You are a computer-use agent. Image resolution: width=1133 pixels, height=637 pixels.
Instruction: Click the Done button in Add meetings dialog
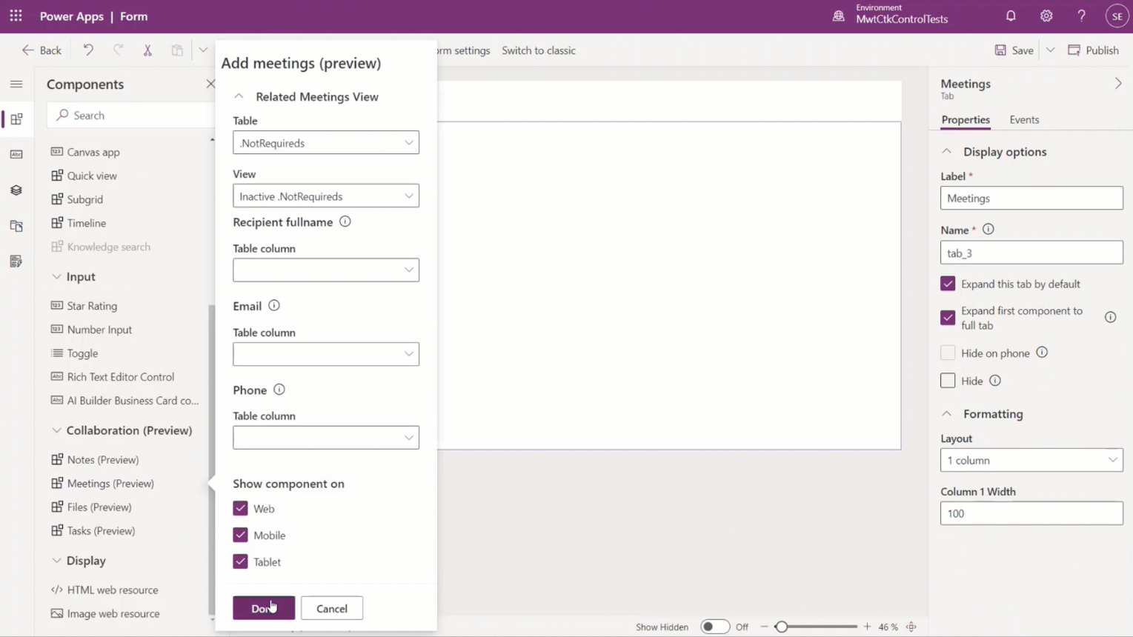pyautogui.click(x=263, y=607)
